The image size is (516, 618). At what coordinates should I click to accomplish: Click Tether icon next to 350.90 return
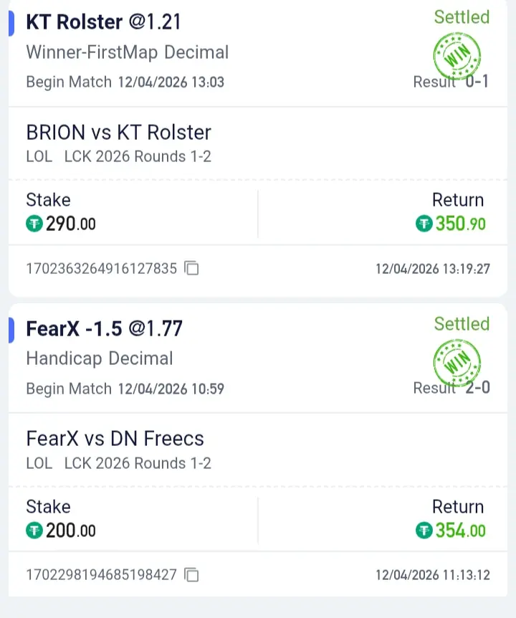click(x=424, y=224)
